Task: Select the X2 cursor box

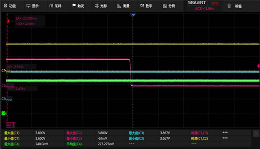Action: (11, 125)
